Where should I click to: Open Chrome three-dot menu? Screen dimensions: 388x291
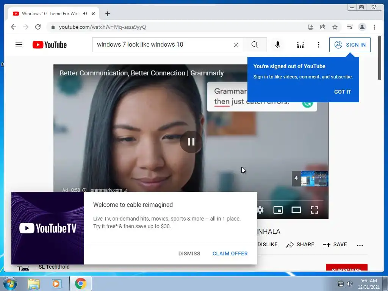tap(374, 27)
